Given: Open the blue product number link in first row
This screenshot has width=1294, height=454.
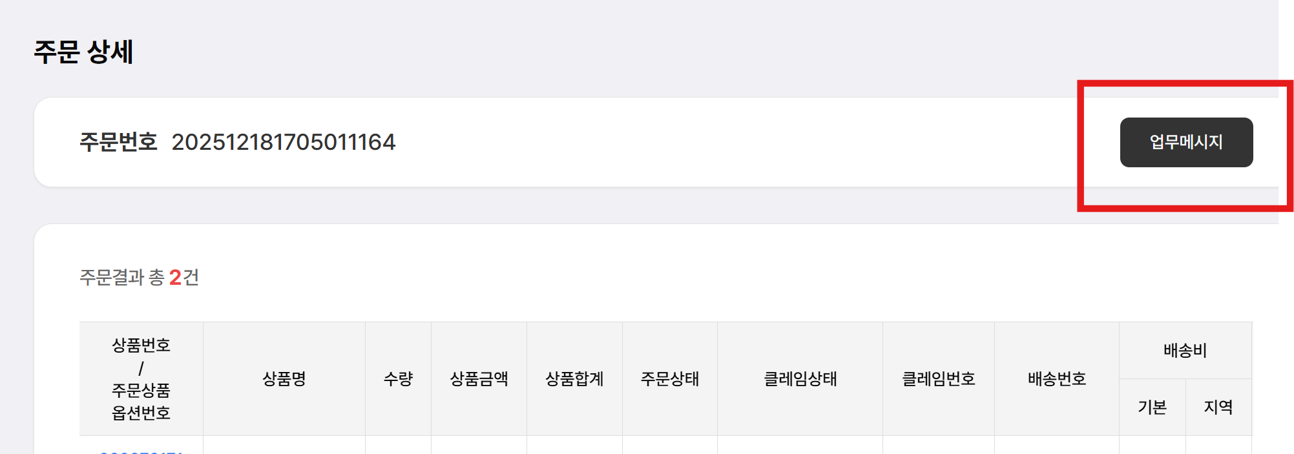Looking at the screenshot, I should (141, 451).
